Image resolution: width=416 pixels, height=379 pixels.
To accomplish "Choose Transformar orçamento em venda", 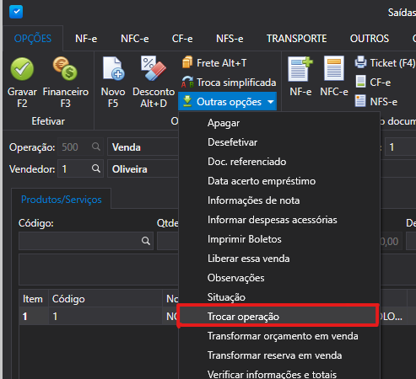I will (x=279, y=336).
